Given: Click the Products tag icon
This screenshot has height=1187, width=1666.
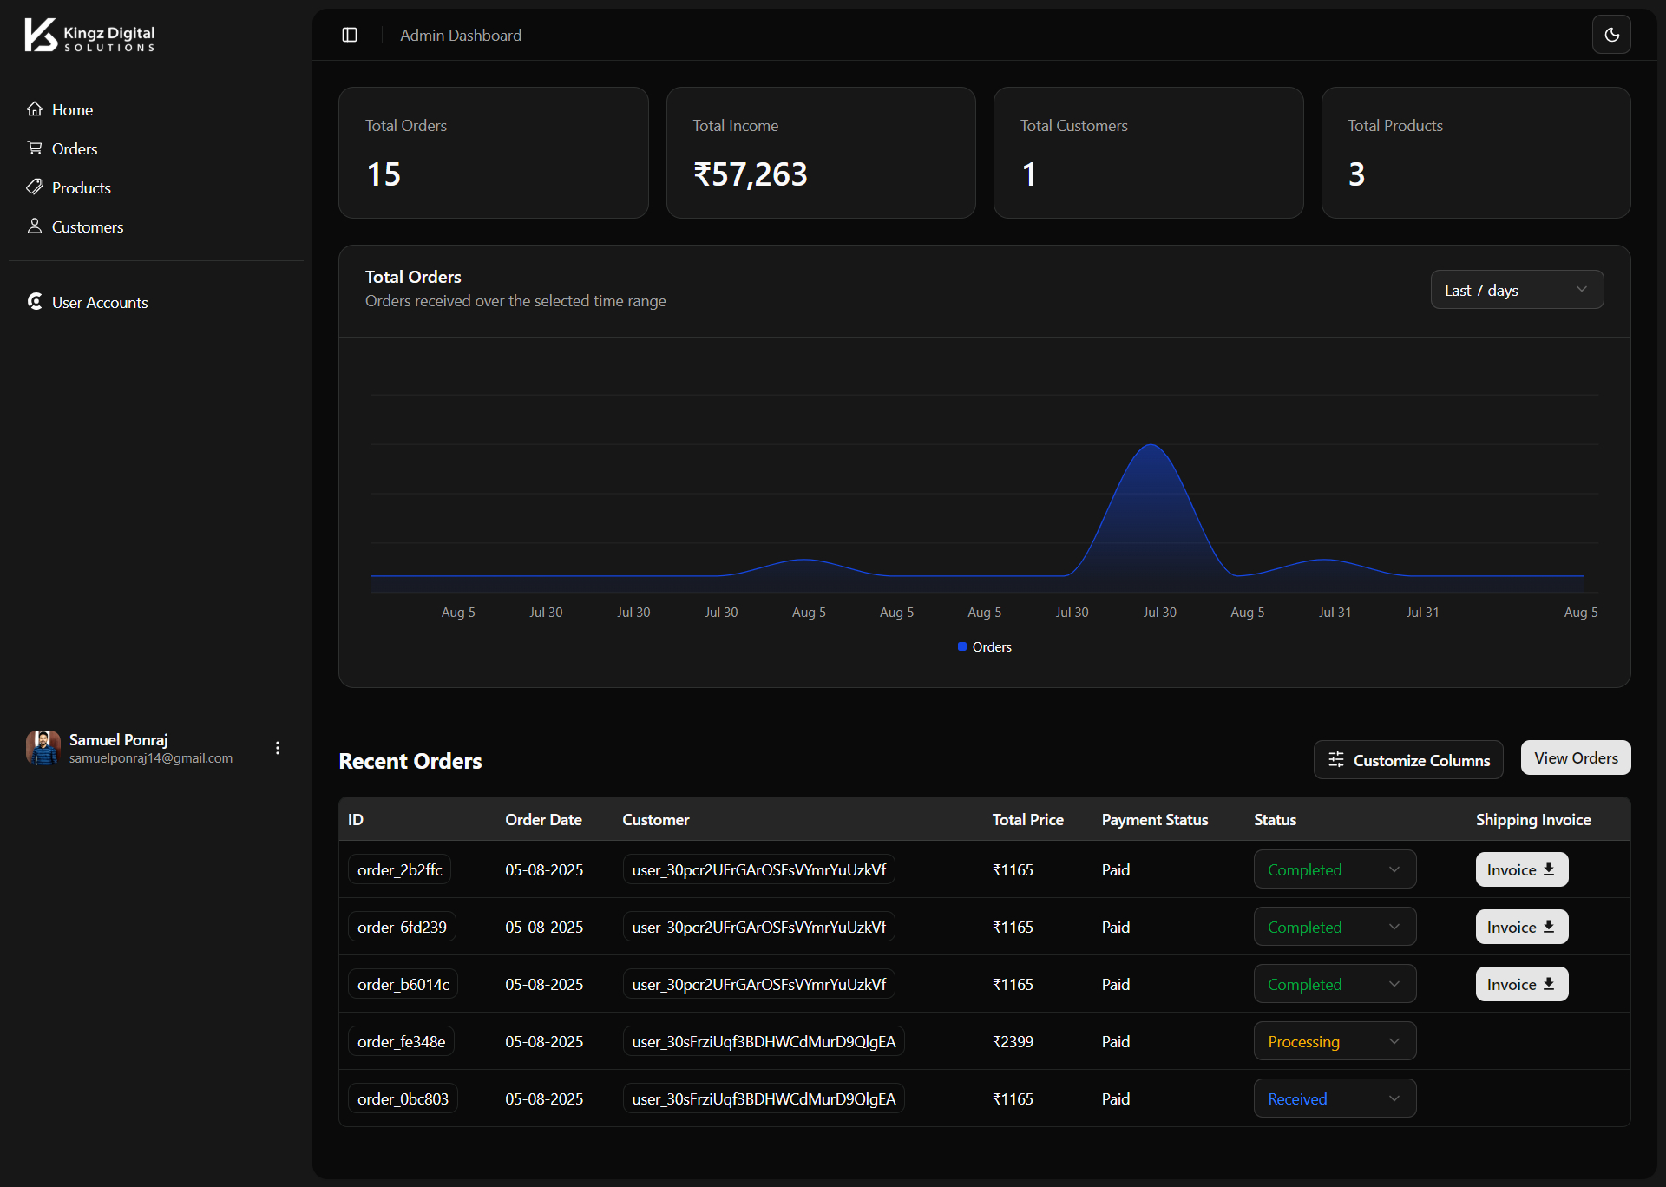Looking at the screenshot, I should 35,187.
